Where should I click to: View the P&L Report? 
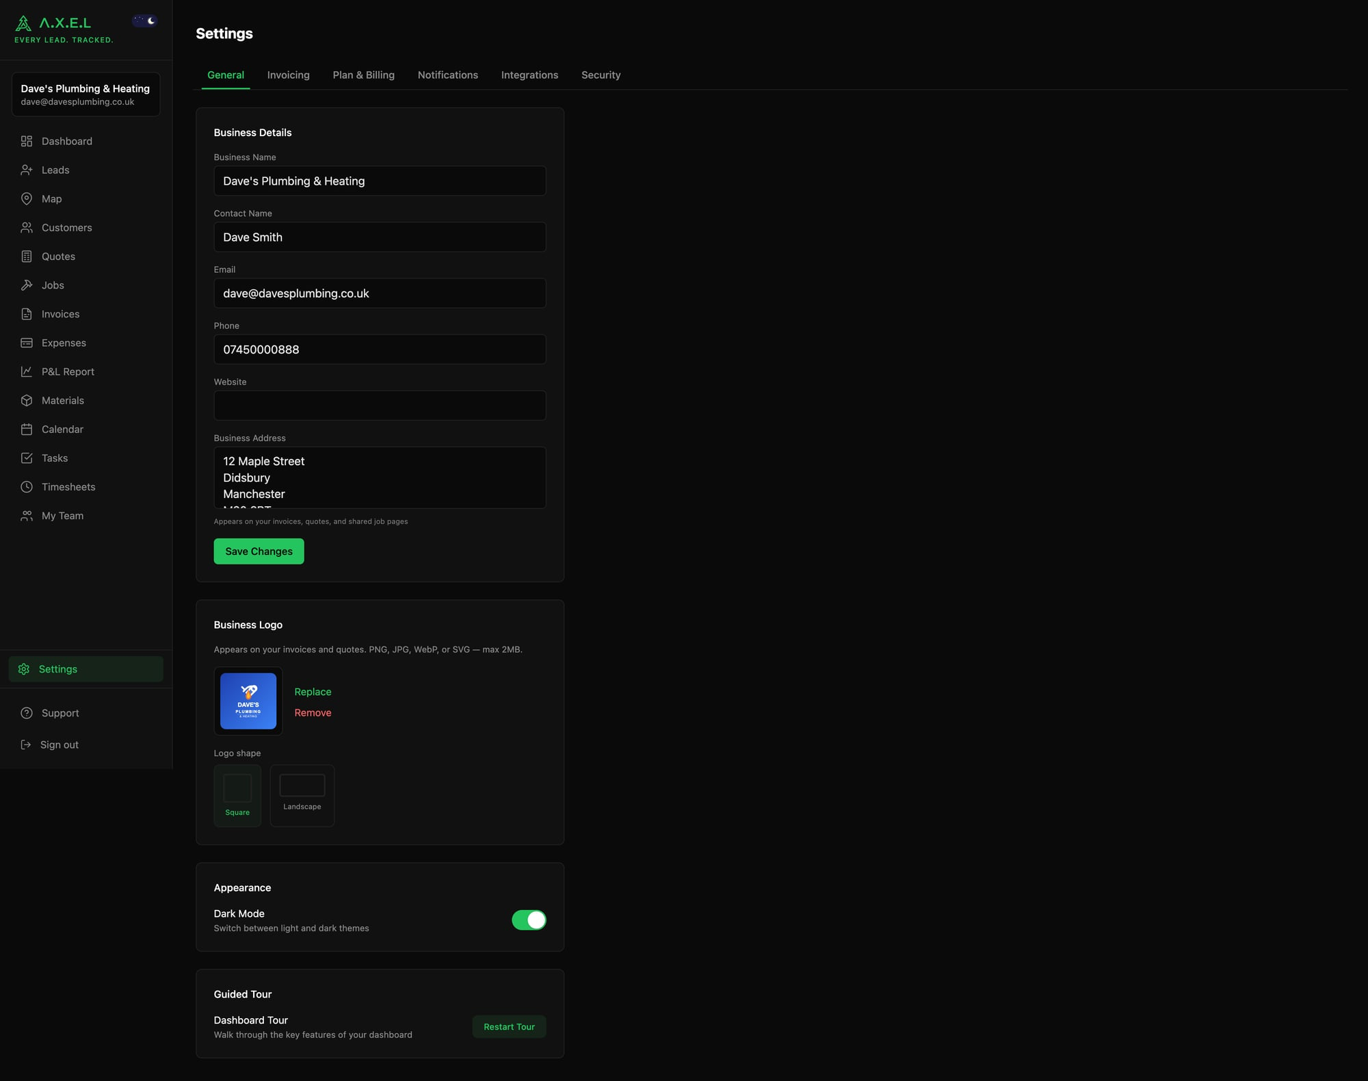(67, 372)
